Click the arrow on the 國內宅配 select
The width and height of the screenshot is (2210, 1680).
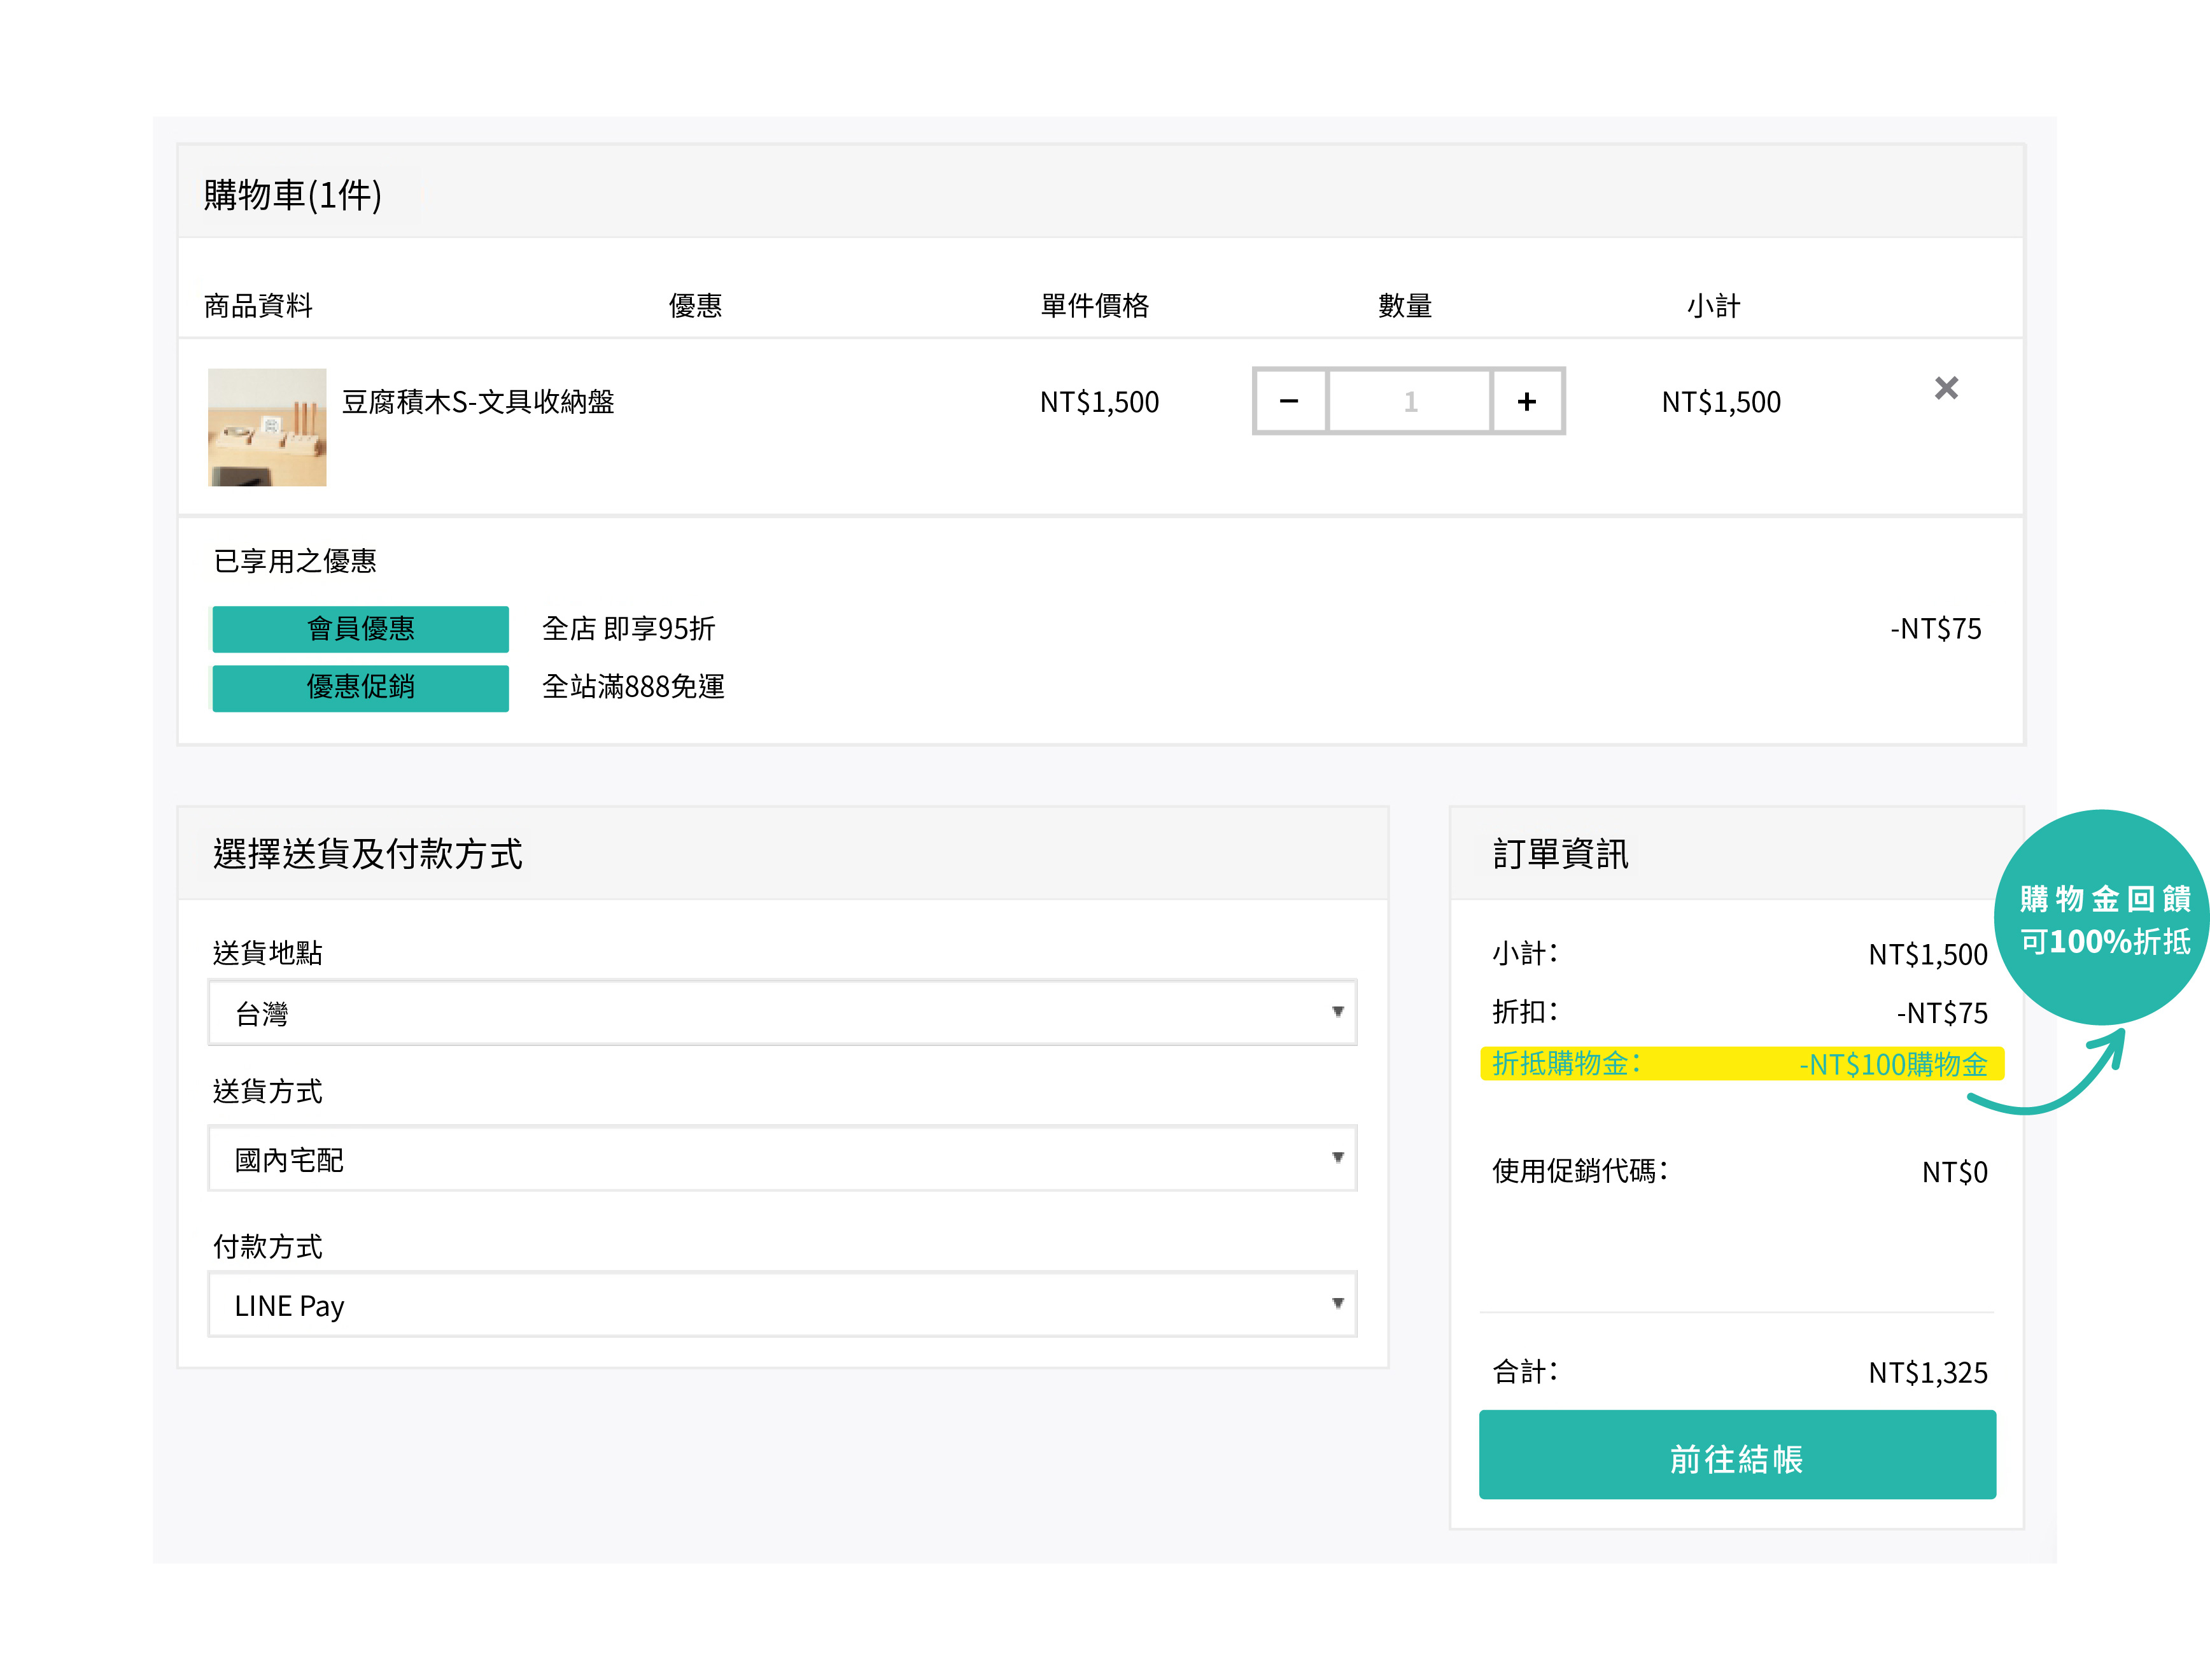pos(1337,1158)
